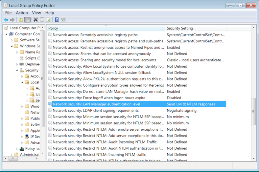The height and width of the screenshot is (172, 259).
Task: Go back using the Back arrow
Action: [6, 20]
